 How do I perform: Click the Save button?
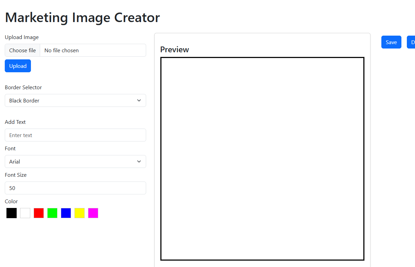[391, 42]
